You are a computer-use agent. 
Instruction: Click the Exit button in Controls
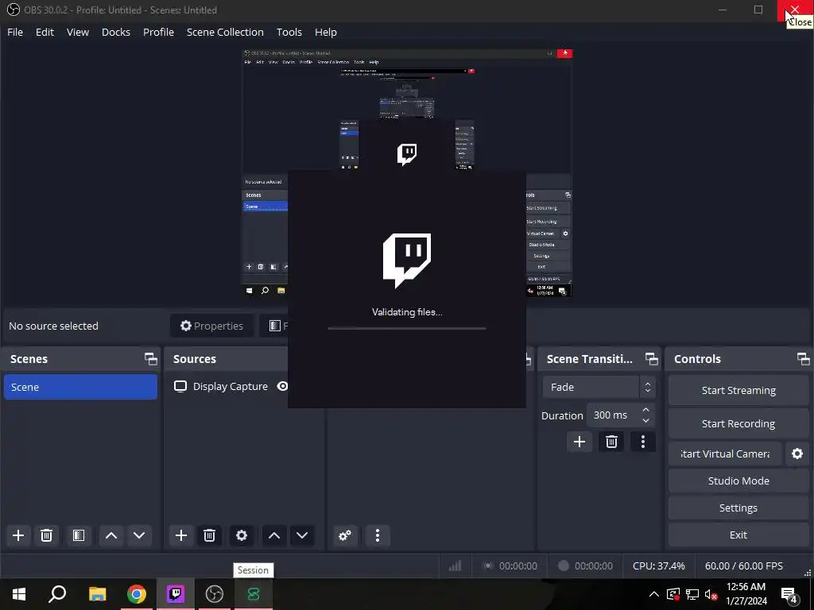[738, 535]
